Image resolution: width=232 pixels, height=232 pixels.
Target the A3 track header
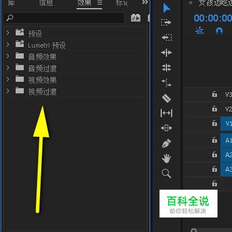point(226,169)
